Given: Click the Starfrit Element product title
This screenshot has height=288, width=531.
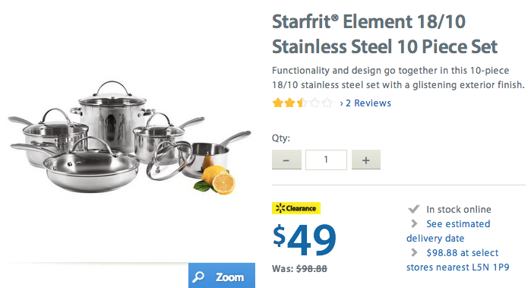Looking at the screenshot, I should tap(384, 34).
